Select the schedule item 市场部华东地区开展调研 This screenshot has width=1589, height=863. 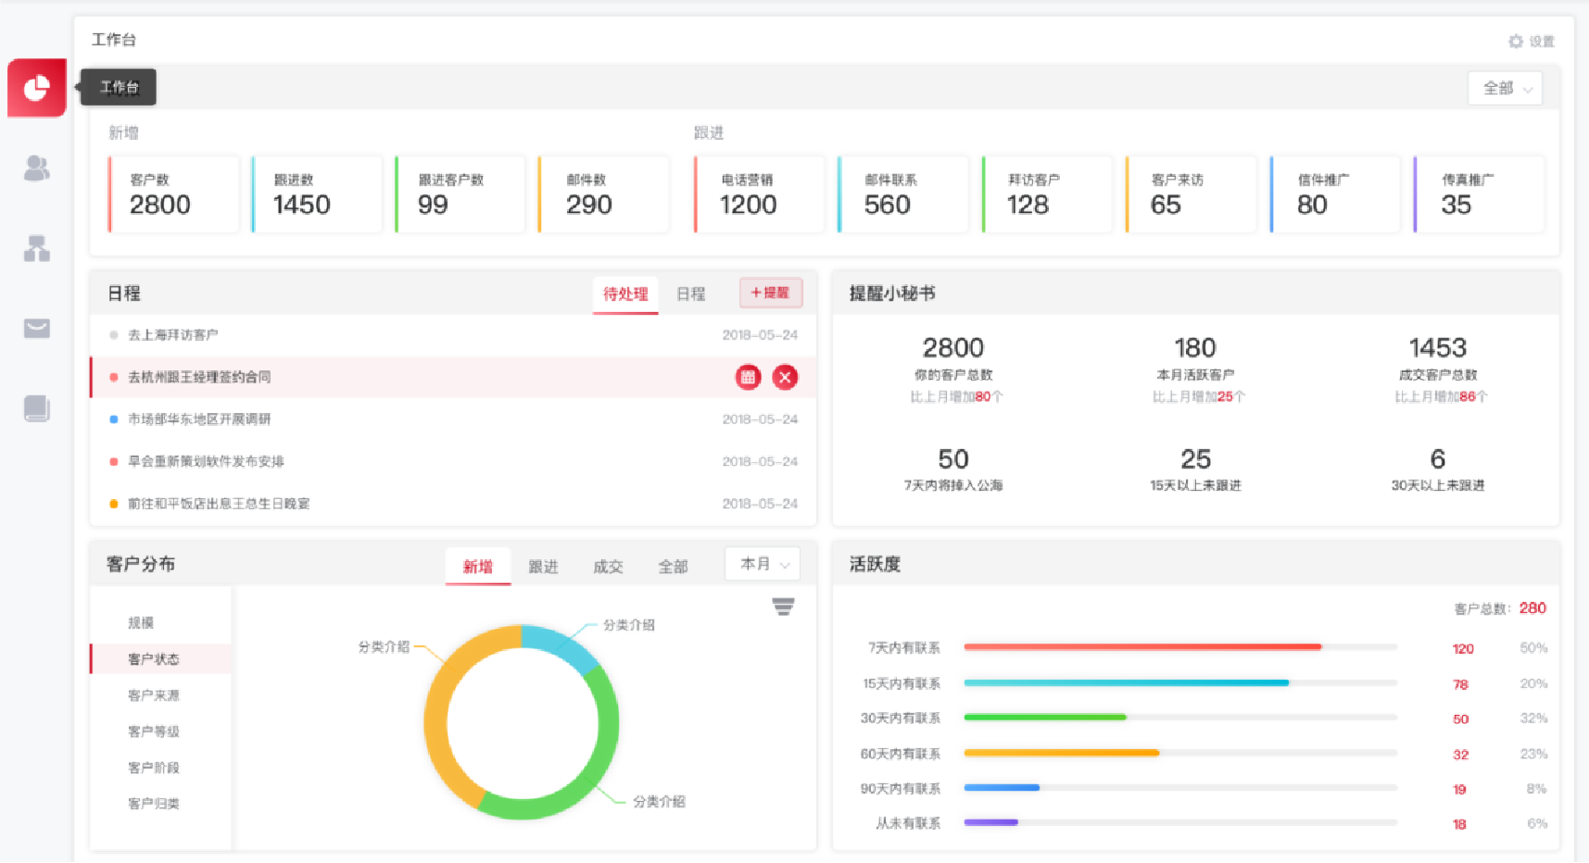(x=203, y=419)
